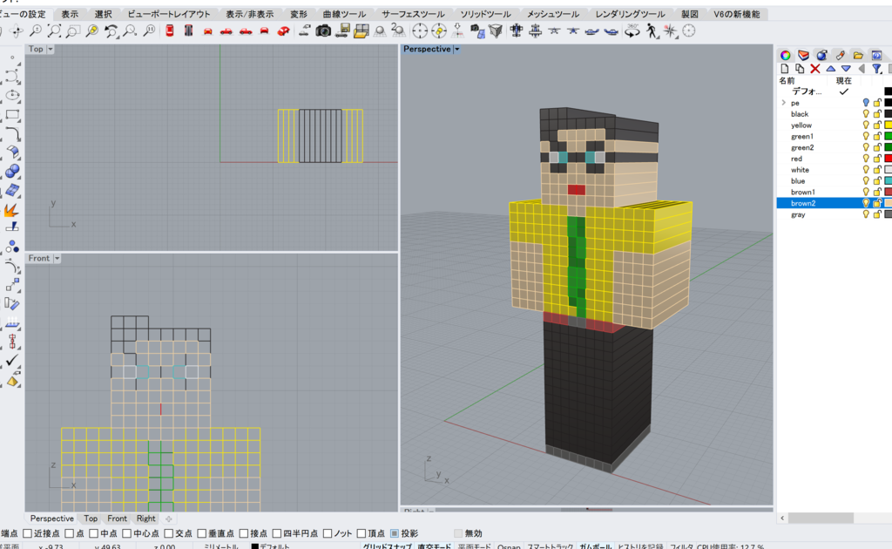Enable the 近接点 osnap checkbox
Image resolution: width=892 pixels, height=549 pixels.
coord(27,533)
